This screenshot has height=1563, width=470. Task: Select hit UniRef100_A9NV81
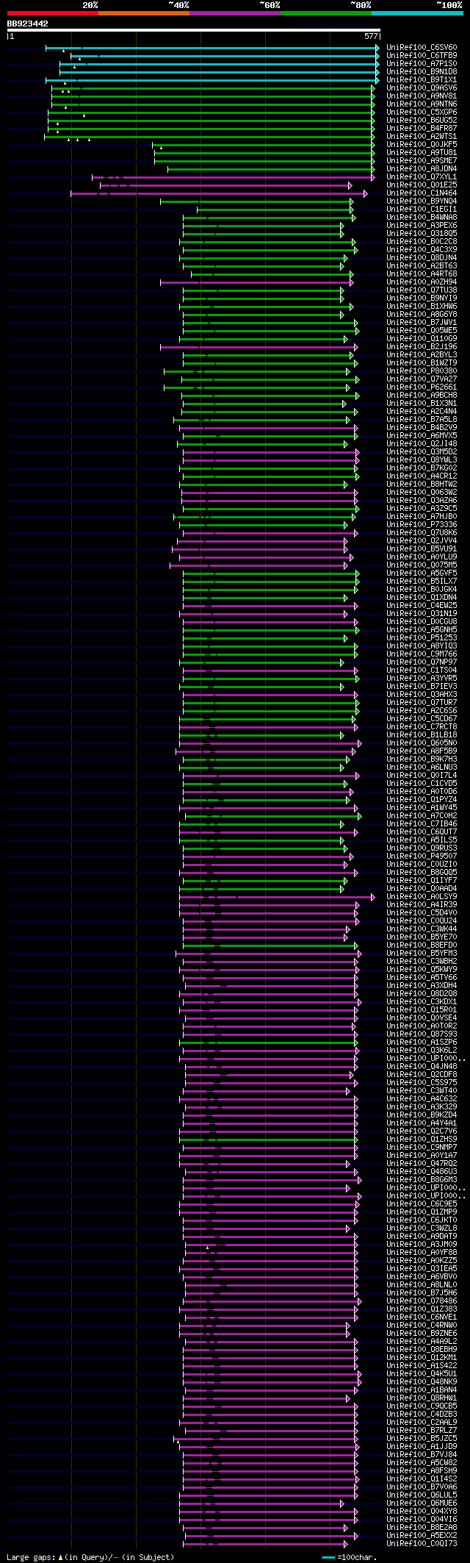(422, 96)
